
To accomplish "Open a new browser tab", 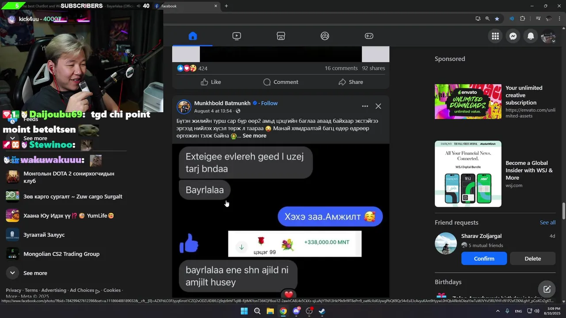I will tap(226, 6).
